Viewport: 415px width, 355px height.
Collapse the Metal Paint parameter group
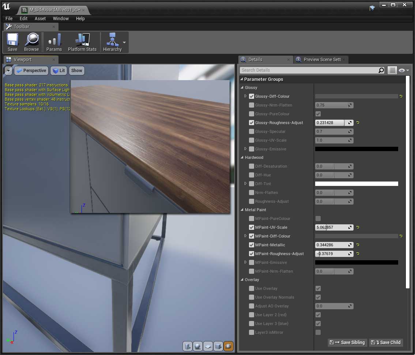pos(242,210)
